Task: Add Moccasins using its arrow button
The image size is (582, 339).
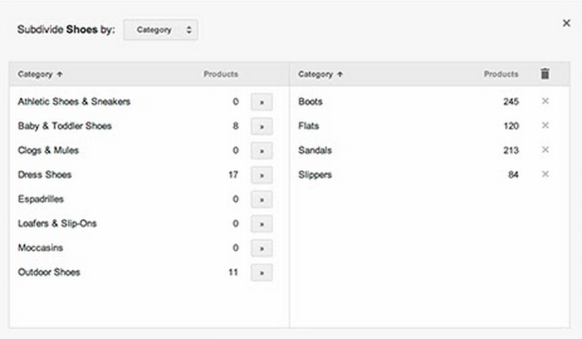Action: tap(262, 248)
